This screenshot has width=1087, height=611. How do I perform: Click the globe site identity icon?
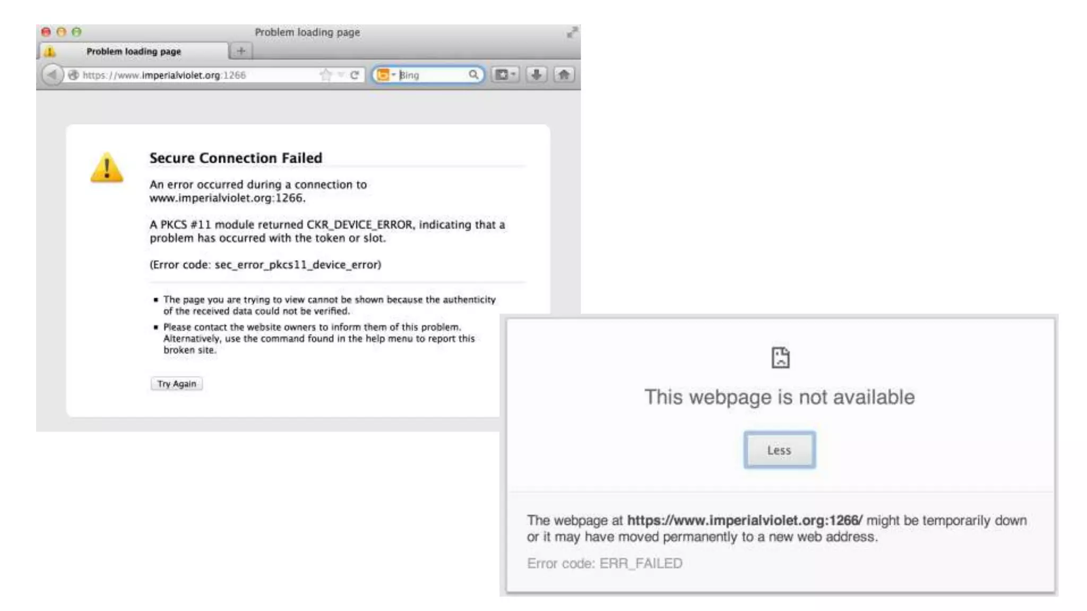click(74, 75)
